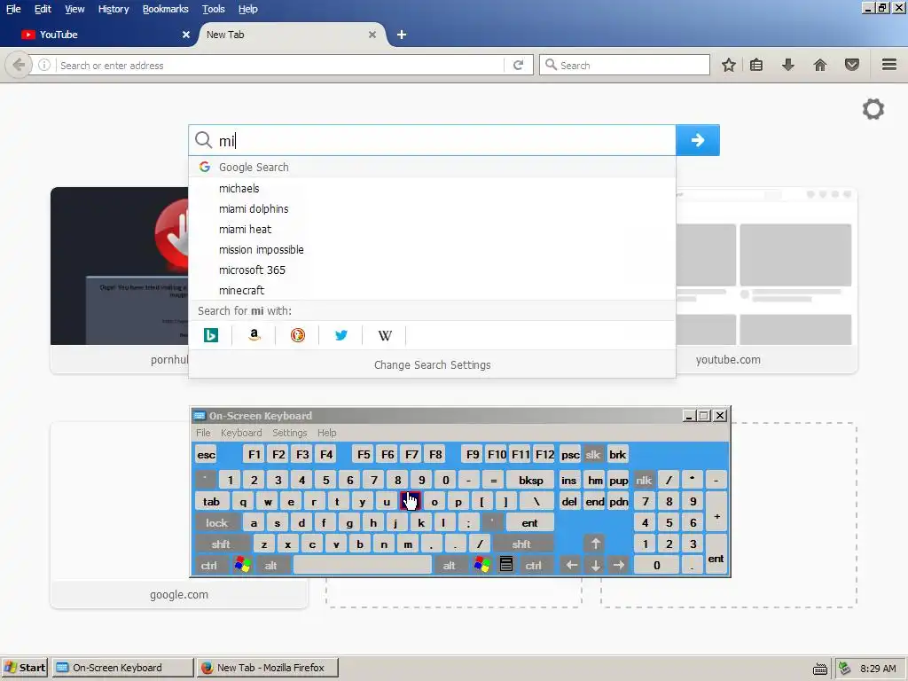Click the context menu key on keyboard
908x681 pixels.
(x=506, y=565)
